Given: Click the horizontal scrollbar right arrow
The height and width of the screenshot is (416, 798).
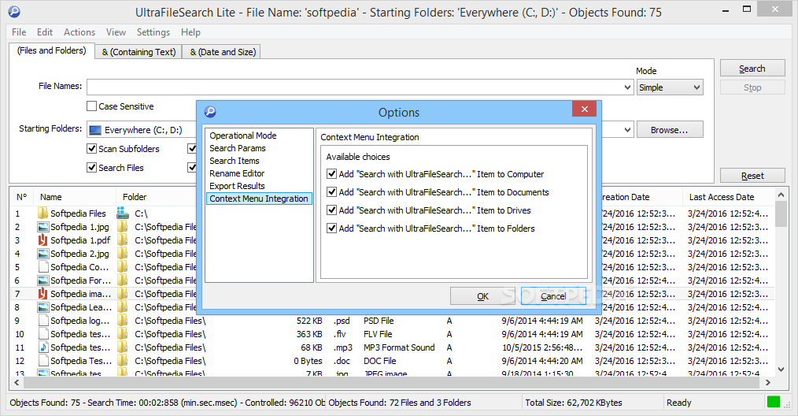Looking at the screenshot, I should tap(768, 382).
